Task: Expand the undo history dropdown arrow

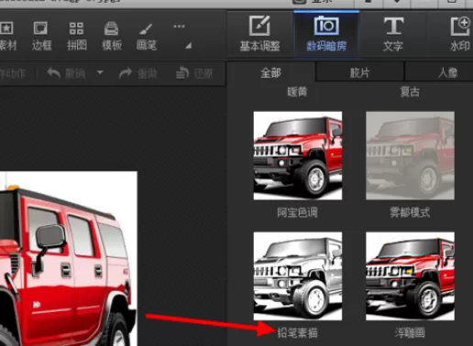Action: point(100,72)
